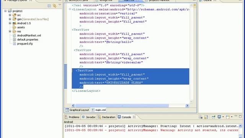
Task: Expand the res folder
Action: pos(10,31)
